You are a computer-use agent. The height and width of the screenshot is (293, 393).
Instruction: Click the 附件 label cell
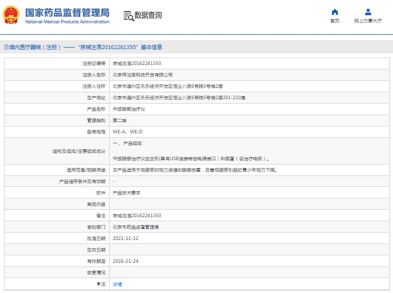point(57,193)
